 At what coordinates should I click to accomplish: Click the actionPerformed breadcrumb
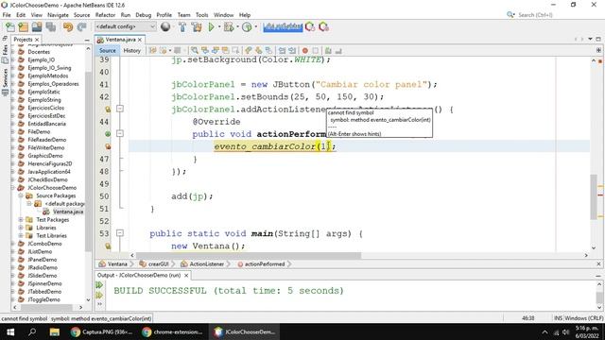coord(265,264)
